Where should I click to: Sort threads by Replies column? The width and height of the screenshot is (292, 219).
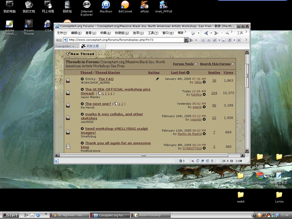coord(214,72)
